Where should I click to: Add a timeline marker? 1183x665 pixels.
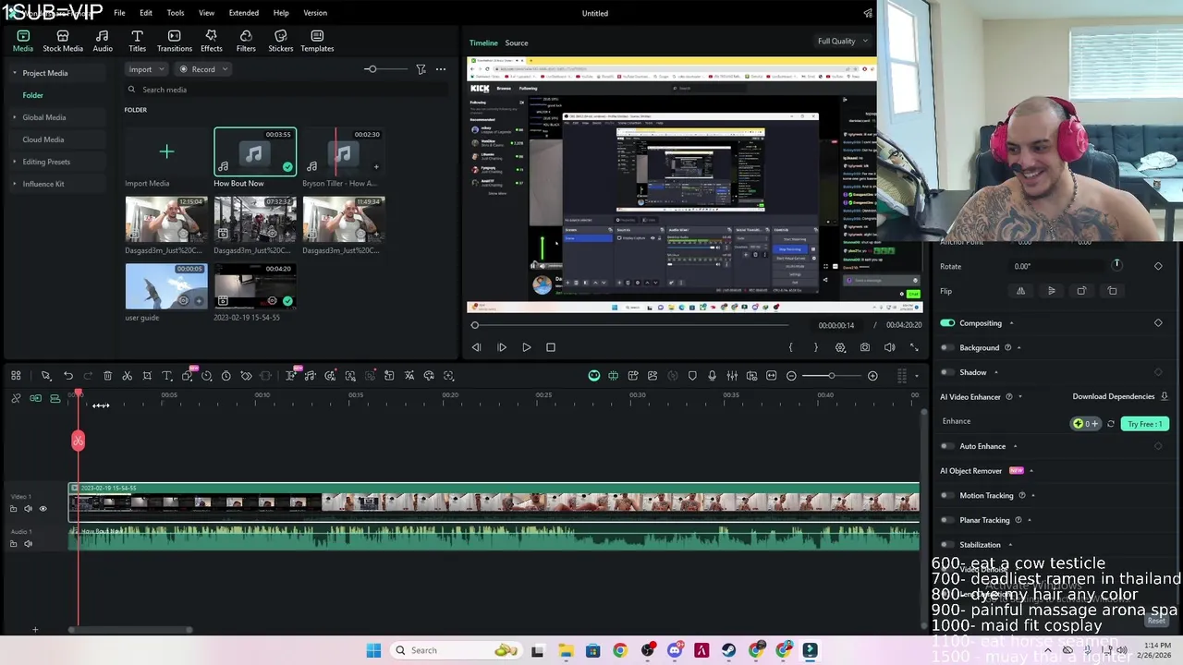(x=692, y=376)
